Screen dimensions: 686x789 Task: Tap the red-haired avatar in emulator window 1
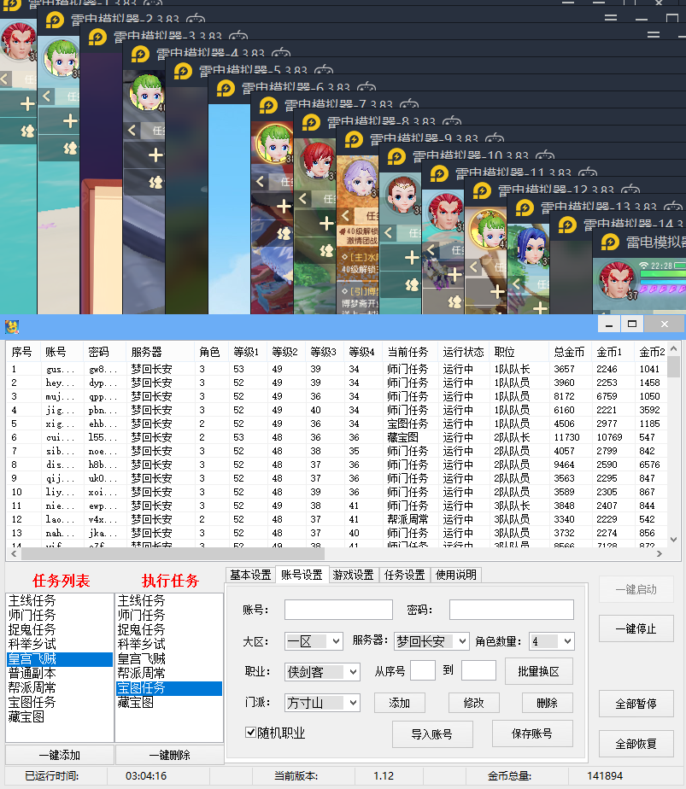(19, 40)
